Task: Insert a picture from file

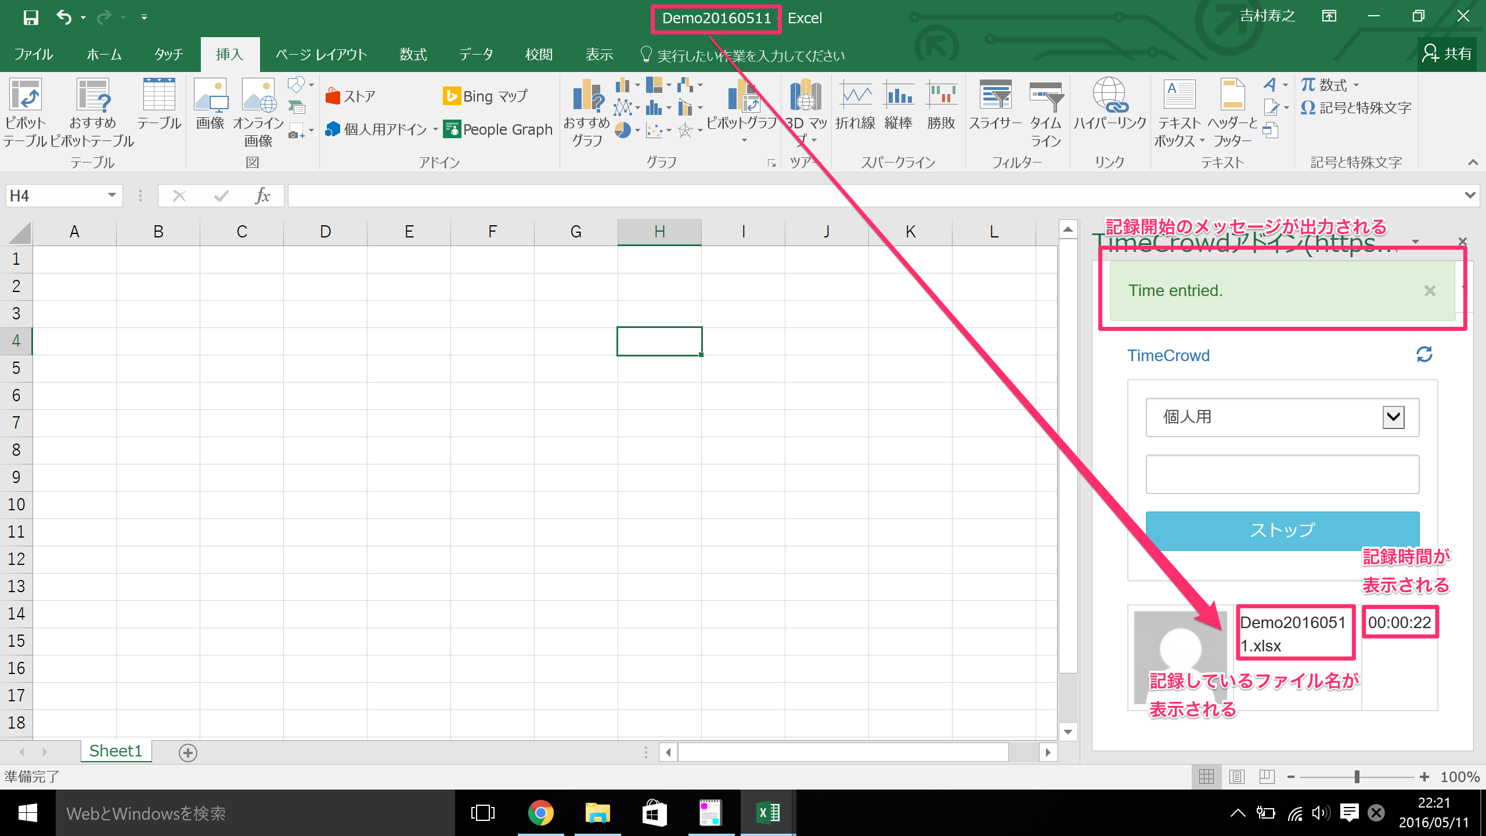Action: [210, 105]
